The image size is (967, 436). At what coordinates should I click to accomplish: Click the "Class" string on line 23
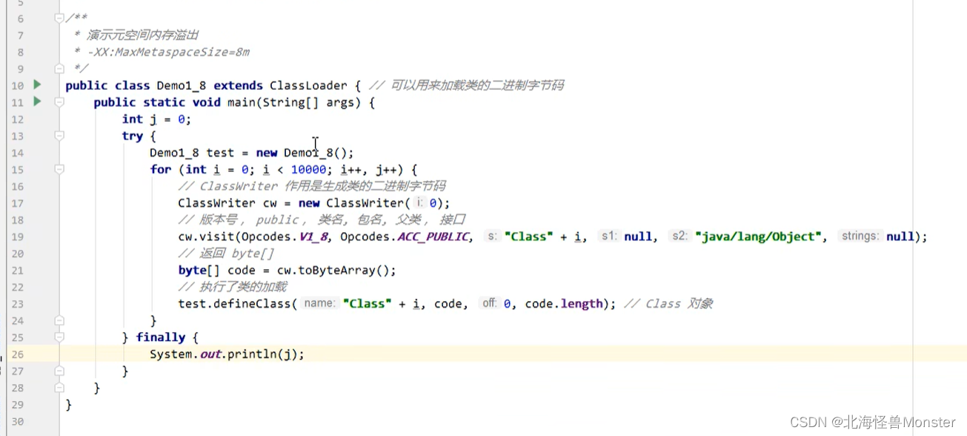[x=368, y=304]
